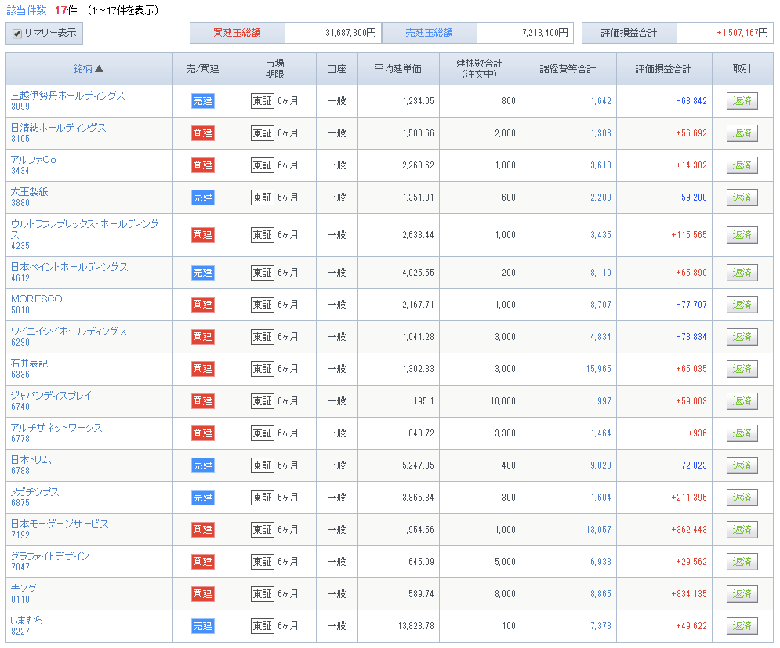
Task: Click 売建 badge in 三越伊勢丹 row
Action: (x=203, y=101)
